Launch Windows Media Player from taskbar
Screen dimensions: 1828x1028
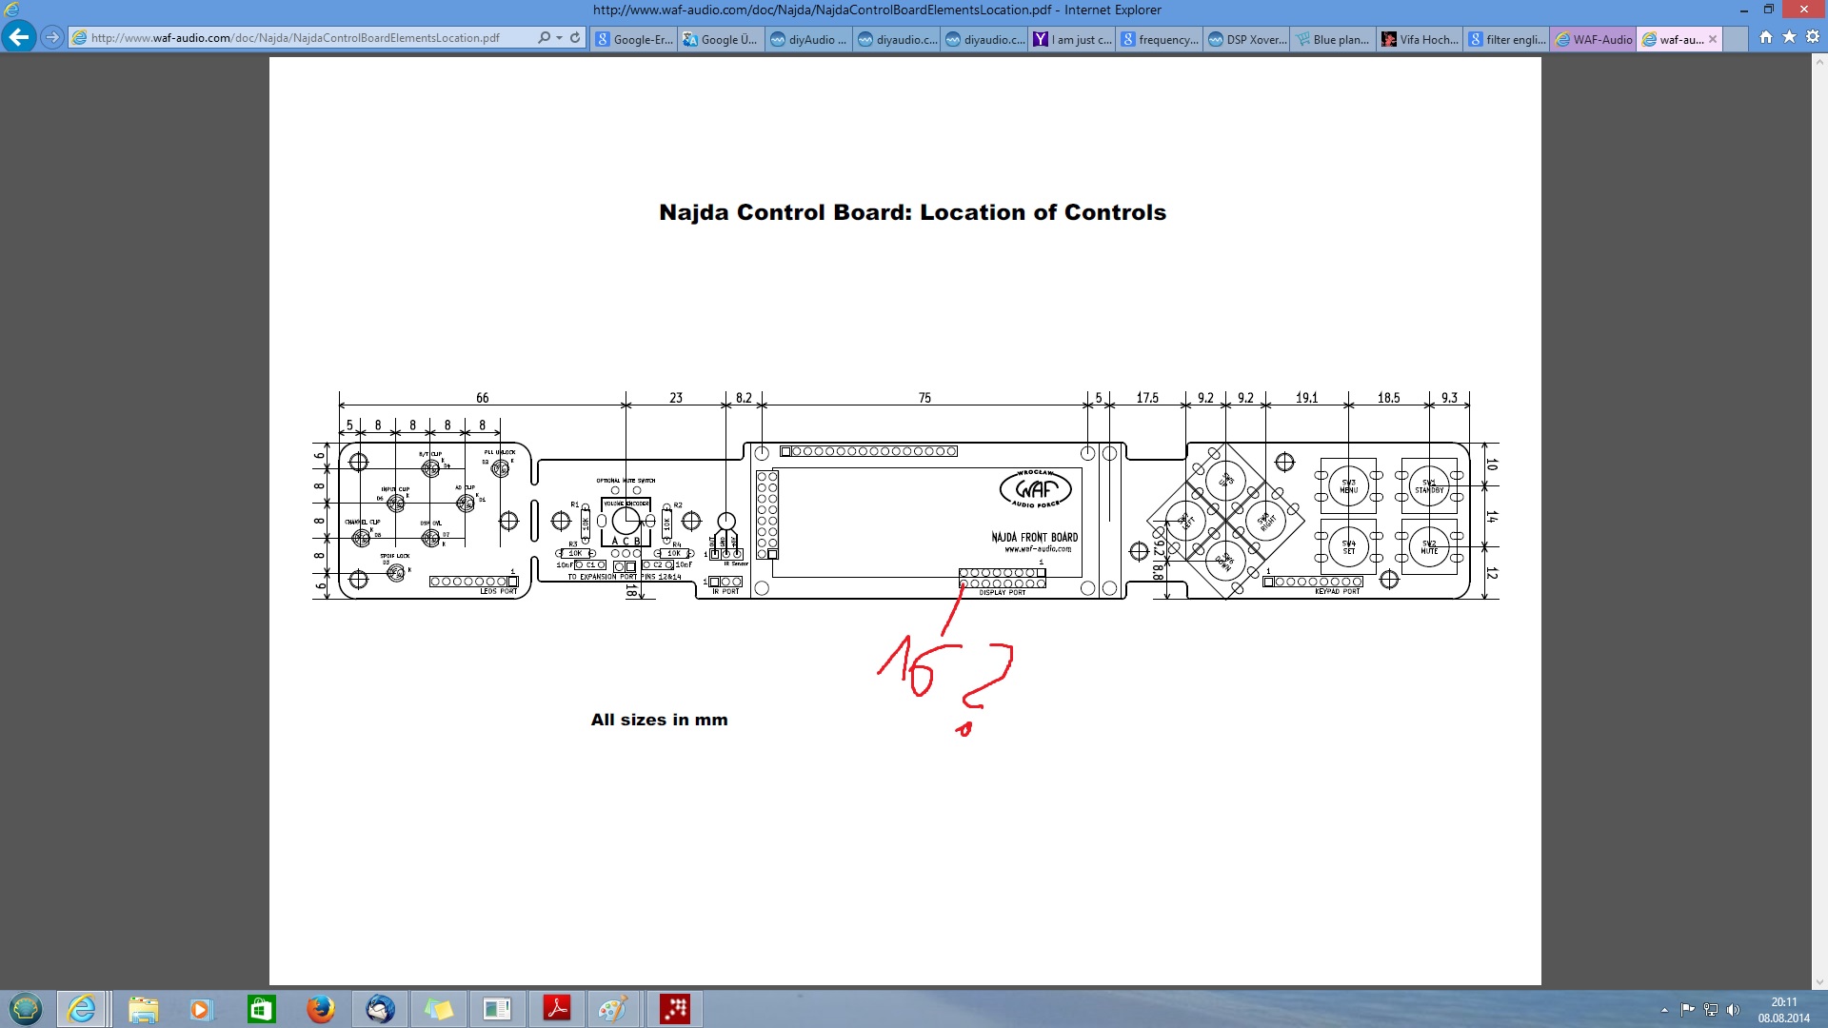pyautogui.click(x=200, y=1009)
